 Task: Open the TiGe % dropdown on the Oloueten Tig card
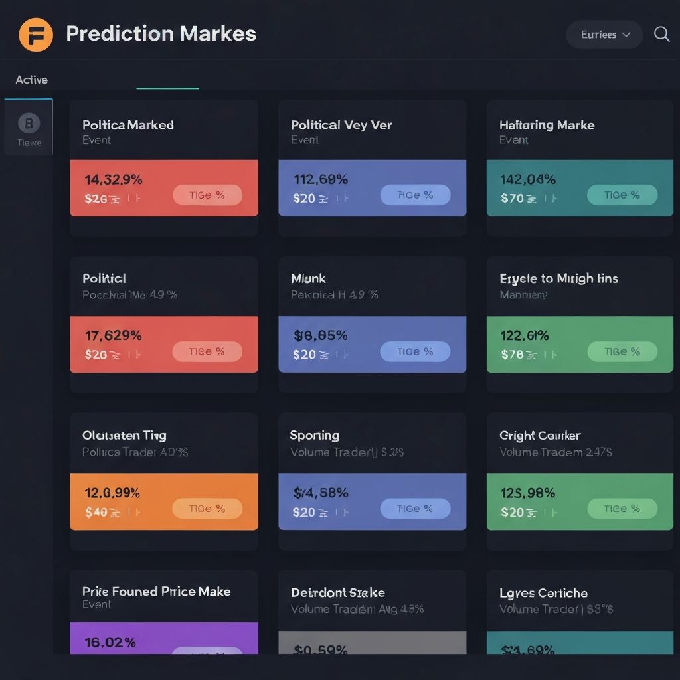(207, 509)
